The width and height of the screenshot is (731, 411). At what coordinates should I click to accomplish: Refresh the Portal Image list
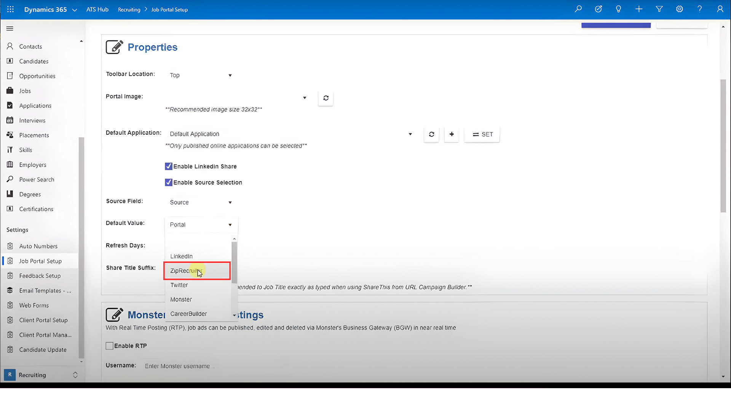326,98
